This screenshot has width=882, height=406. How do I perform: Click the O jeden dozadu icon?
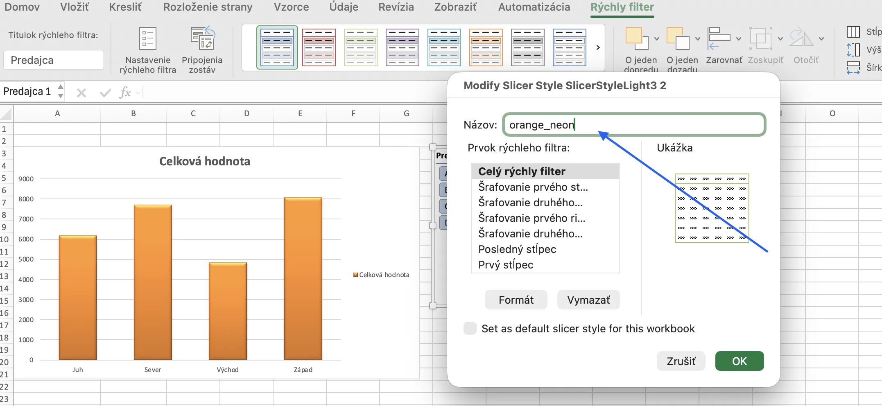tap(678, 38)
